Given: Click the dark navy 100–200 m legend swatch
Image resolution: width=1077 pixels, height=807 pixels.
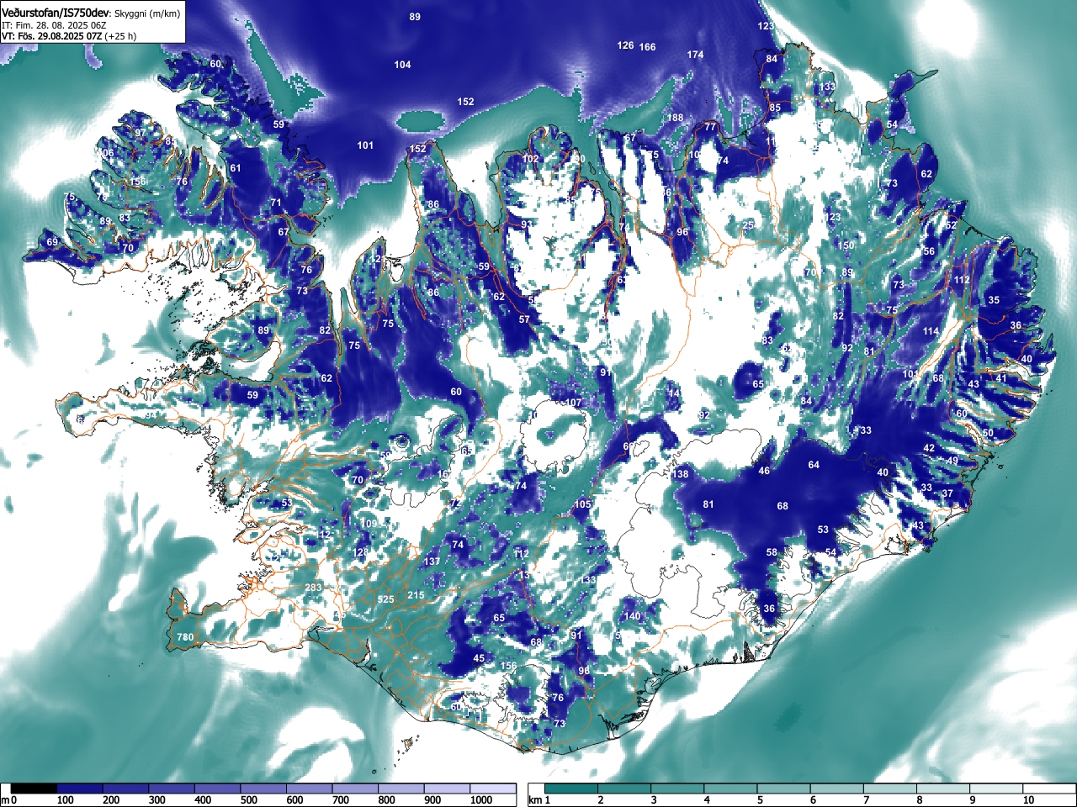Looking at the screenshot, I should coord(80,789).
